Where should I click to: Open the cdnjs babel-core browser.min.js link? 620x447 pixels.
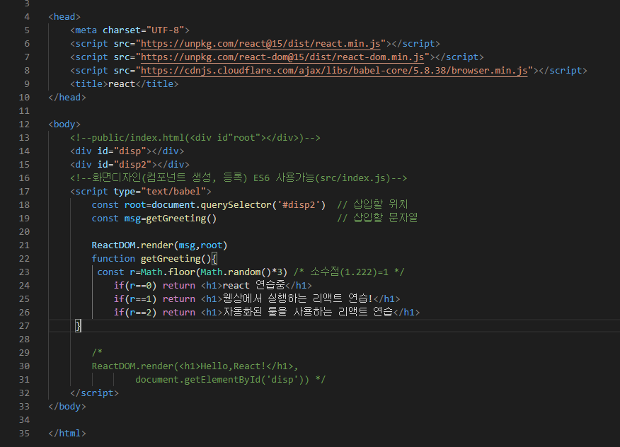tap(334, 70)
